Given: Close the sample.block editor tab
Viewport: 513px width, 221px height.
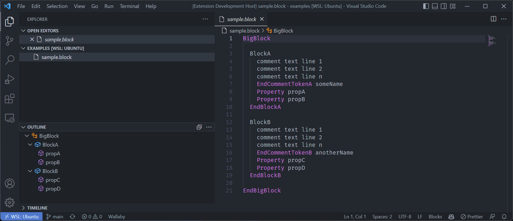Looking at the screenshot, I should (262, 19).
